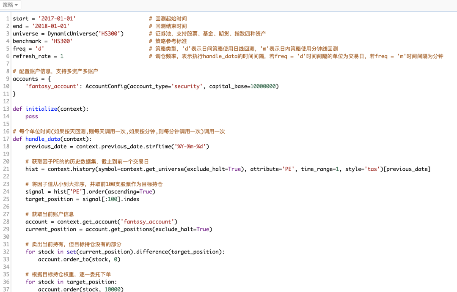This screenshot has height=292, width=457.
Task: Click the end date string '2018-01-01'
Action: (x=50, y=26)
